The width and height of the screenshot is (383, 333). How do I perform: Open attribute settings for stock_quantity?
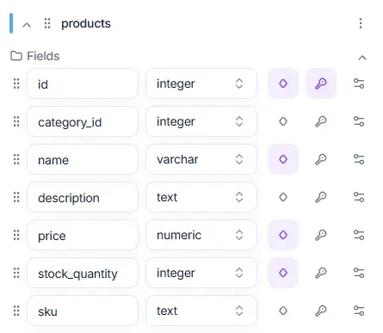tap(359, 273)
